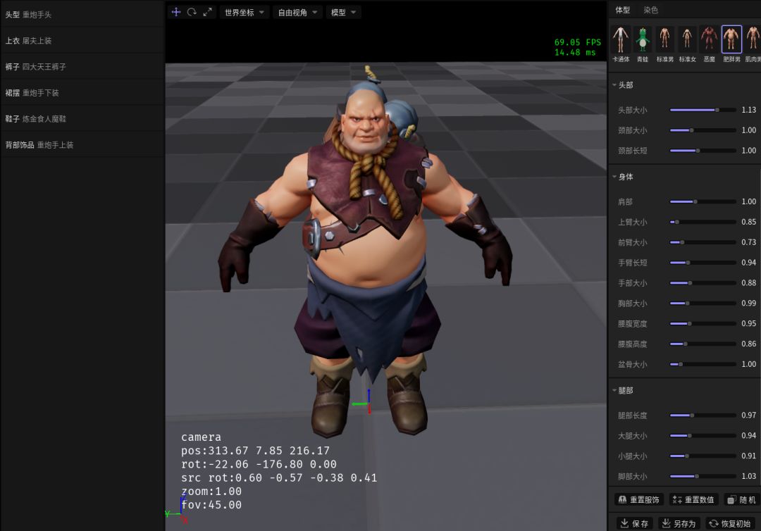Click the camera pos coordinates text

coord(255,451)
